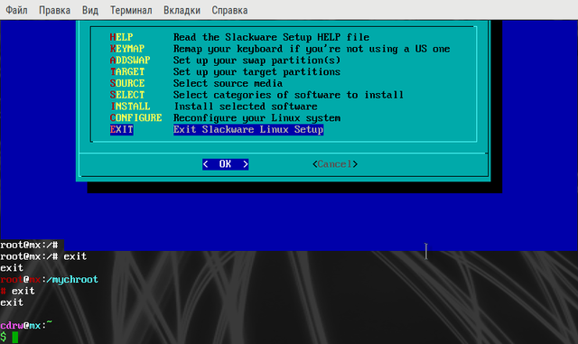Open the Вид menu
This screenshot has width=578, height=344.
pyautogui.click(x=90, y=10)
